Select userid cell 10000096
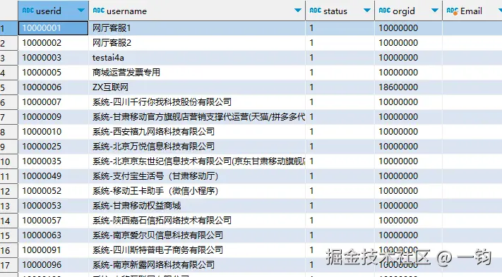 [53, 265]
